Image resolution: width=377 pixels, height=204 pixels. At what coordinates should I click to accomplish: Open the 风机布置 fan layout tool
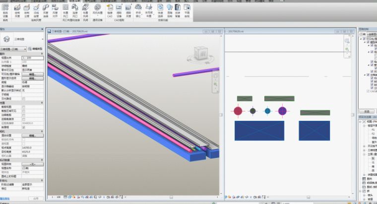pyautogui.click(x=97, y=9)
